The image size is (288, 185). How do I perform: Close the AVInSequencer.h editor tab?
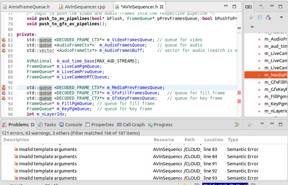tap(162, 7)
